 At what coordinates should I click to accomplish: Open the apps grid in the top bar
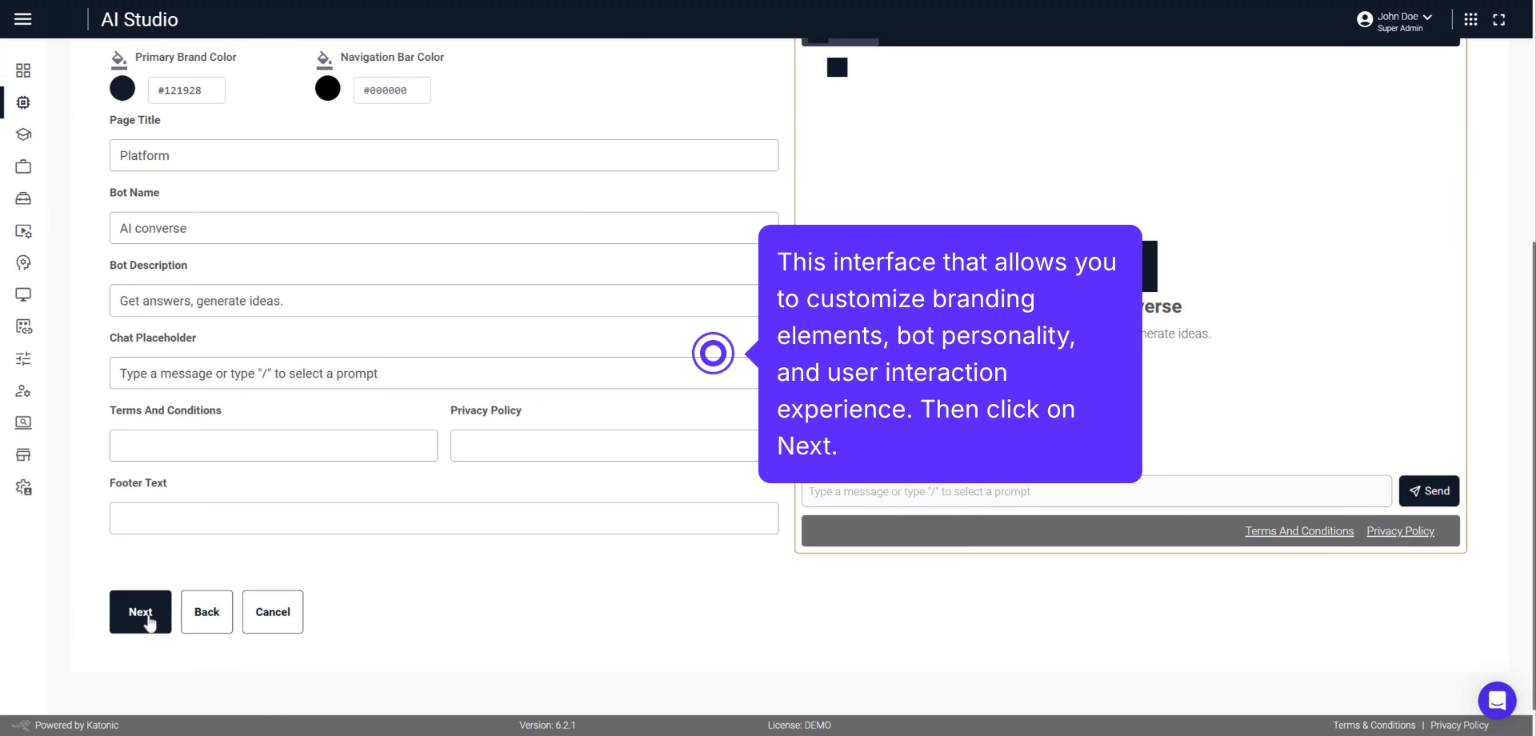pyautogui.click(x=1471, y=18)
